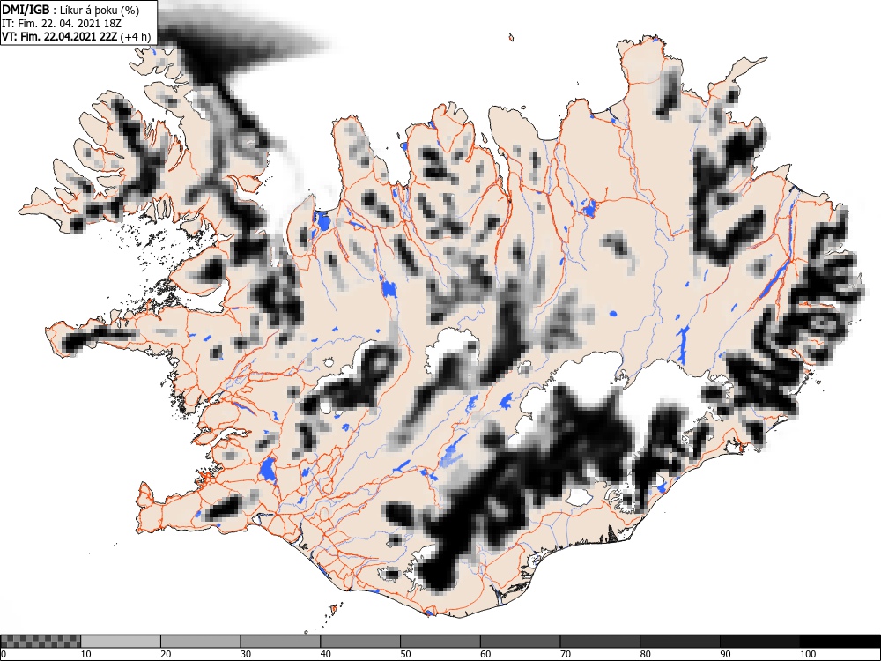Click the 'VT: Fim. 22.04.2021 22Z (+4 h)' line
The height and width of the screenshot is (661, 881).
click(x=76, y=37)
